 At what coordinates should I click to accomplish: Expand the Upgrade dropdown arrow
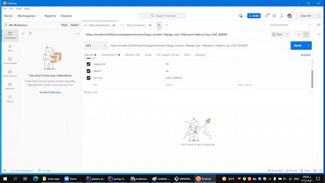[319, 16]
